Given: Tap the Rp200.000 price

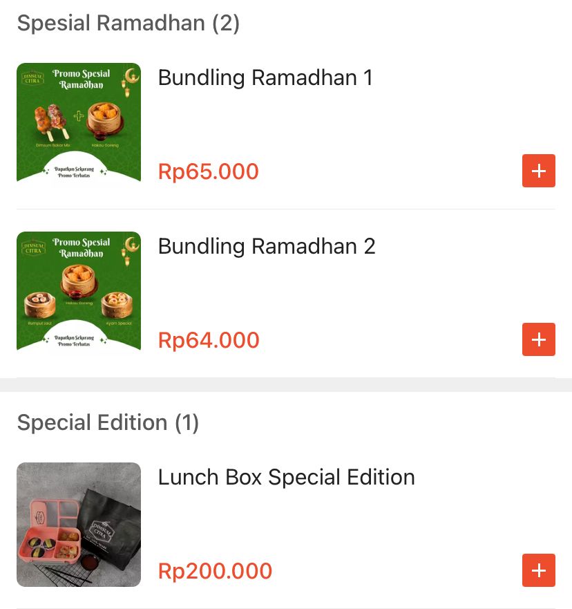Looking at the screenshot, I should [x=215, y=571].
